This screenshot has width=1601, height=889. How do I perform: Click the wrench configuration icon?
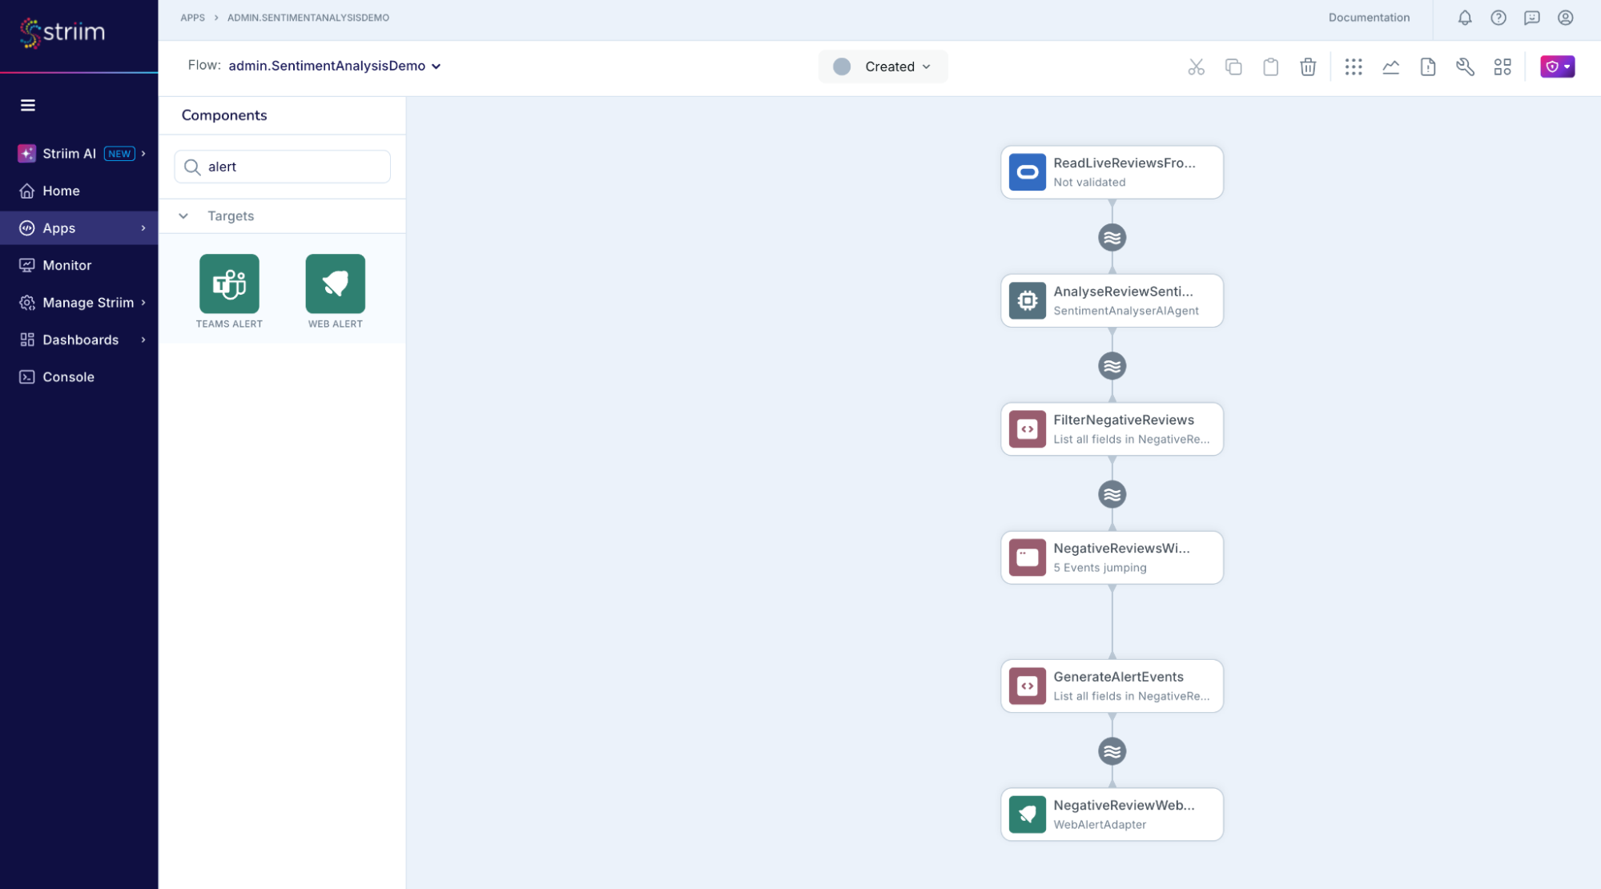click(x=1465, y=66)
